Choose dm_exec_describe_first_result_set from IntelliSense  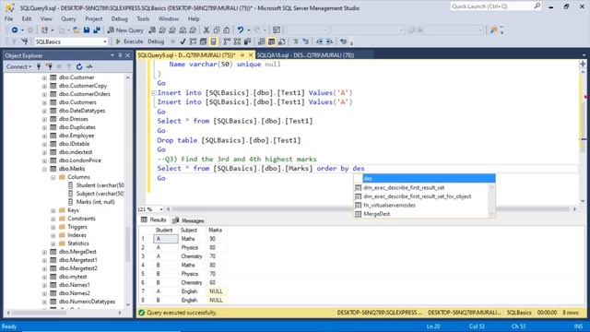coord(404,187)
